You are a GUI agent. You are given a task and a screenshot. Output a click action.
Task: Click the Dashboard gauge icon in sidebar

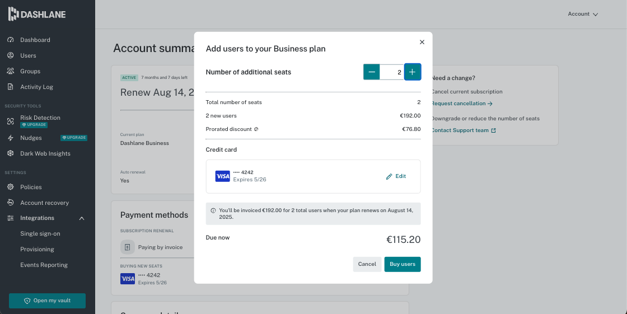[x=11, y=40]
